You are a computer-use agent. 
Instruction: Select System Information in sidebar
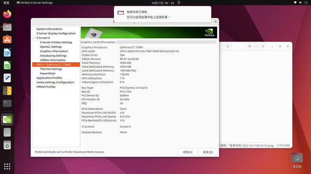(x=49, y=29)
